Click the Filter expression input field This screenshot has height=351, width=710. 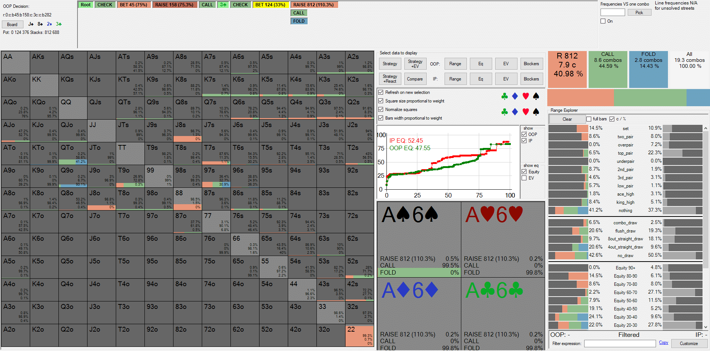coord(620,344)
